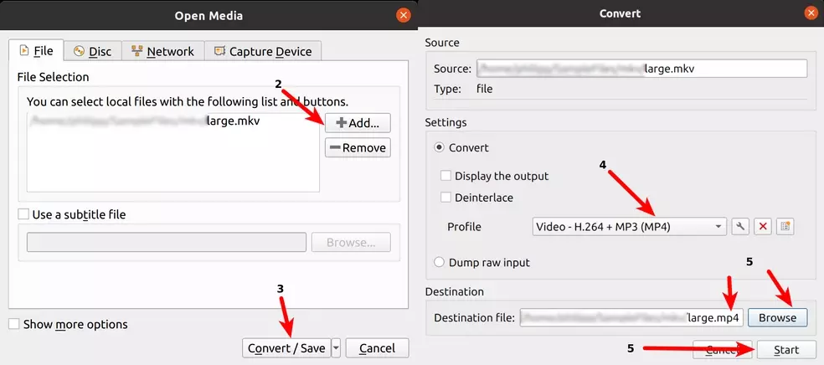Open the Network tab
Viewport: 824px width, 365px height.
[163, 51]
